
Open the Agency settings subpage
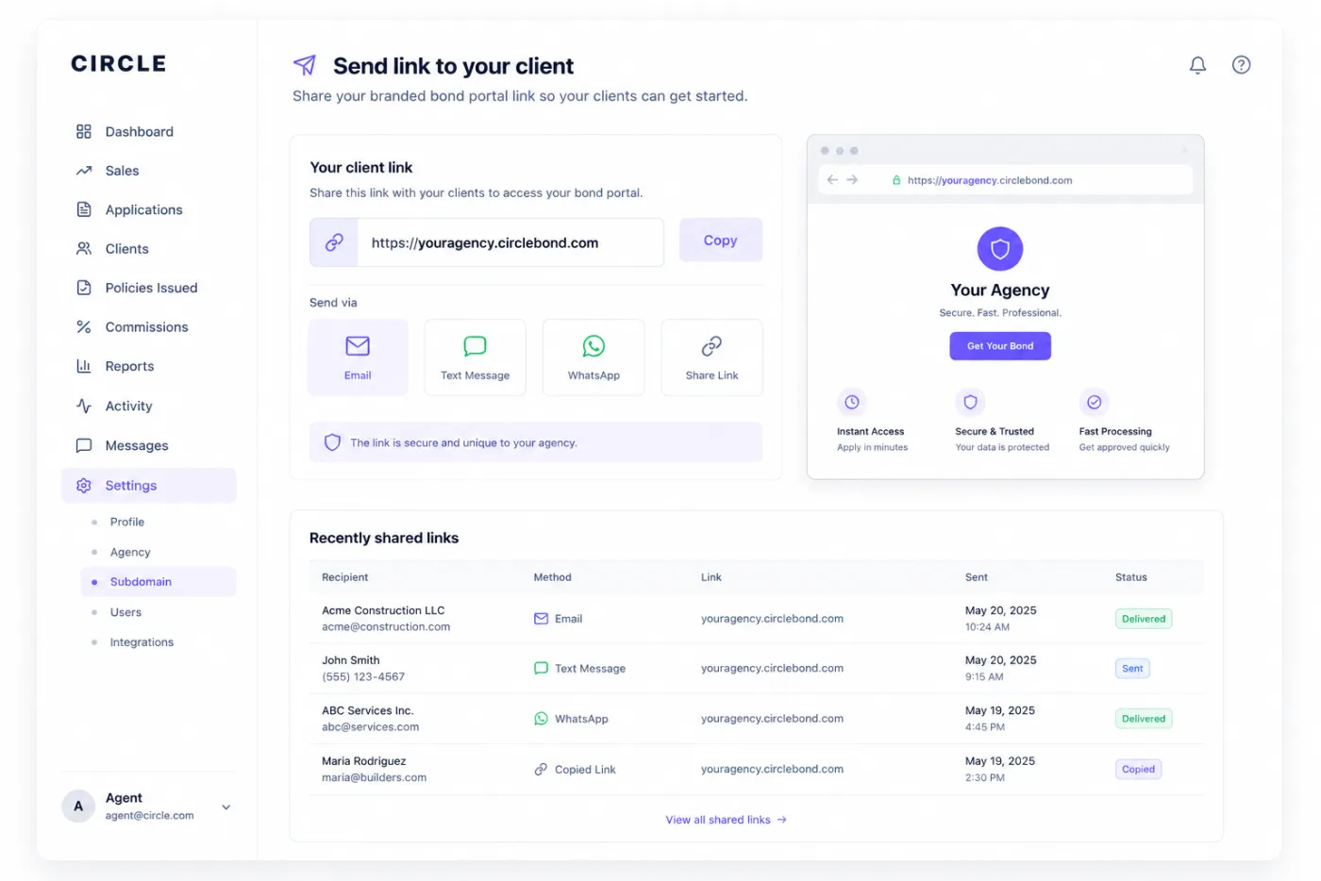coord(130,552)
